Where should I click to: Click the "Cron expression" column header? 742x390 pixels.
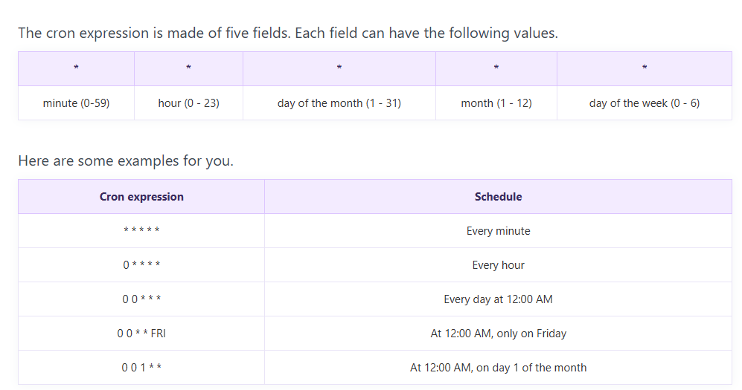(x=141, y=197)
